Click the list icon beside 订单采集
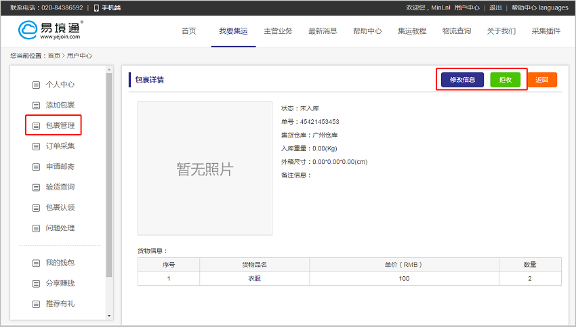 (x=37, y=146)
